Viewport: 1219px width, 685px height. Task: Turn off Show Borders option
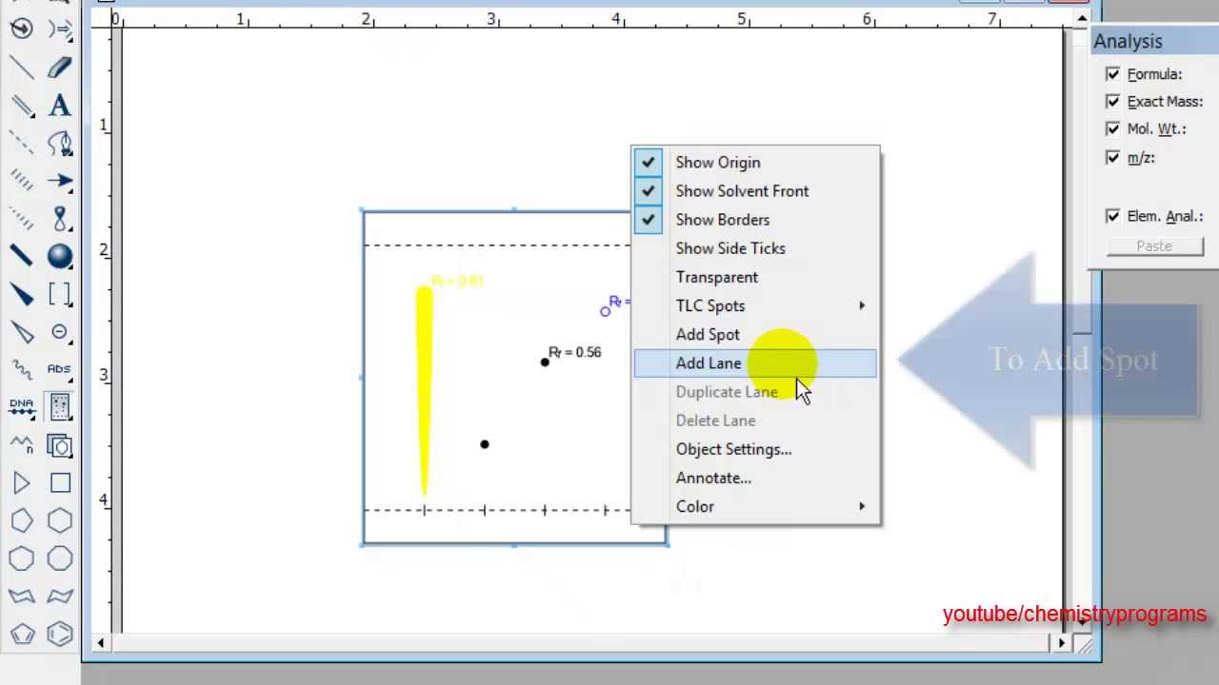point(755,220)
